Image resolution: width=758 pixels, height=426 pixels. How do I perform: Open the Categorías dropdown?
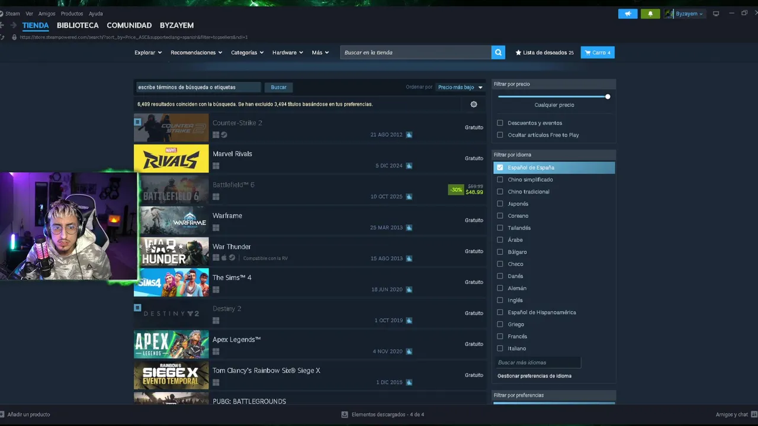(248, 53)
